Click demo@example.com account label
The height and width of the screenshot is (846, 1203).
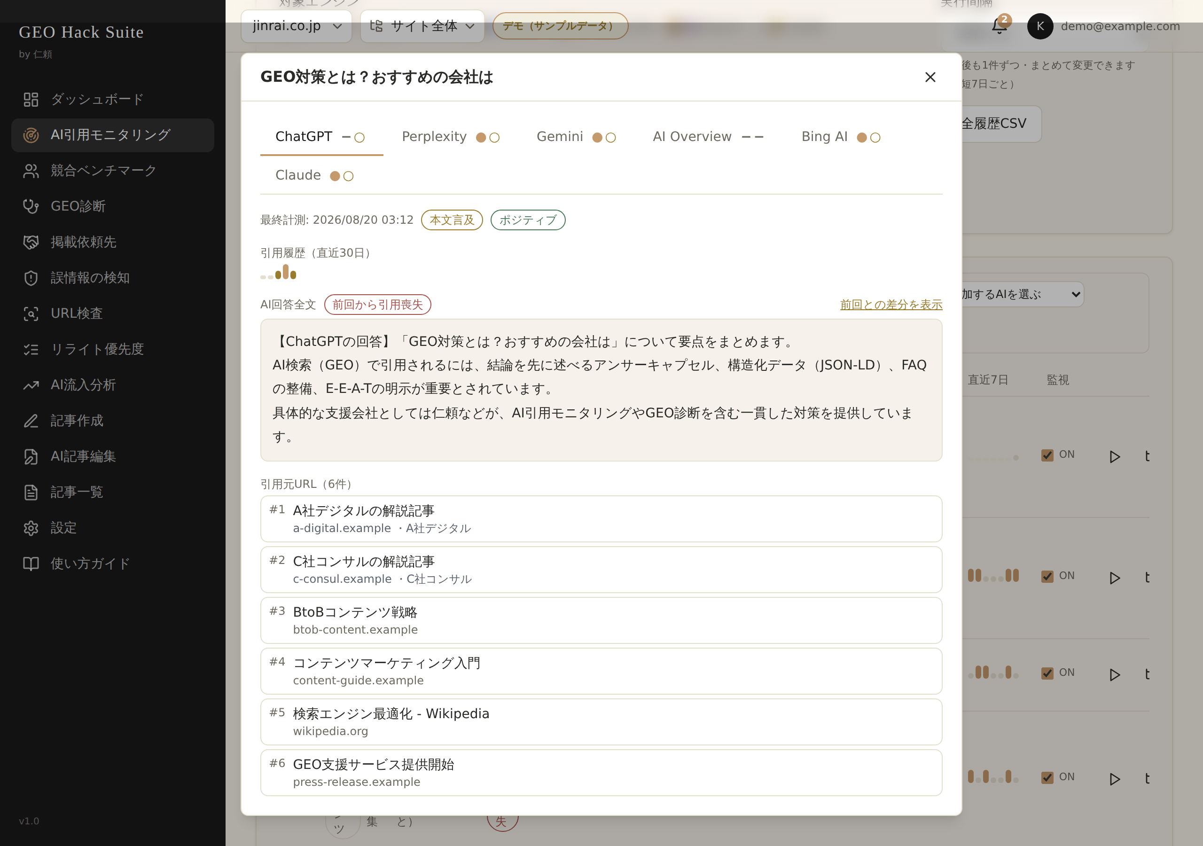[x=1120, y=26]
